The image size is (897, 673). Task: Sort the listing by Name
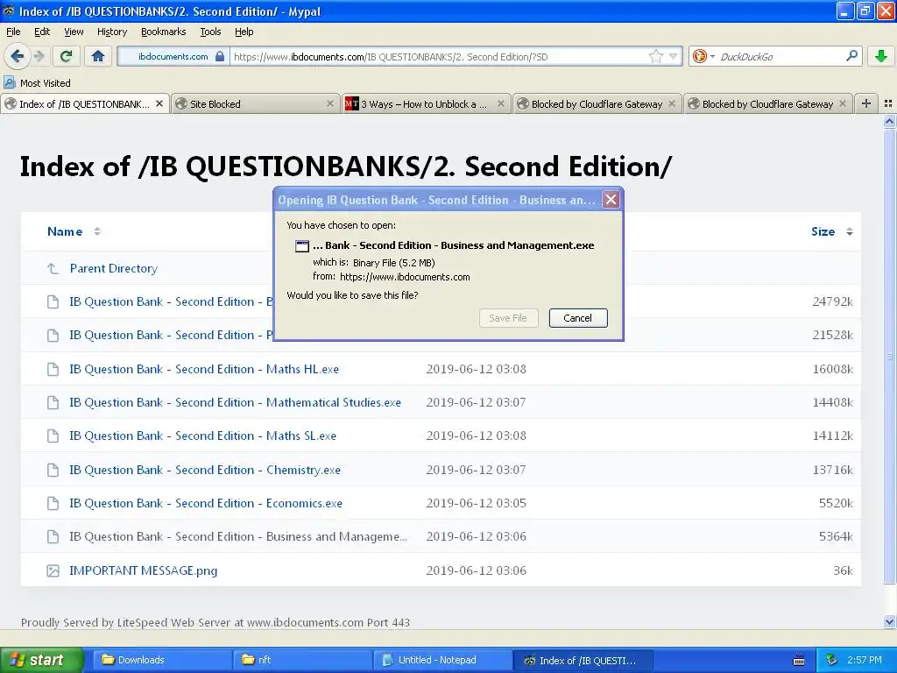coord(65,231)
